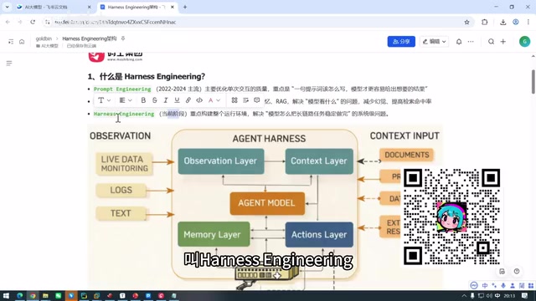Open Microsoft Edge from taskbar
This screenshot has height=301, width=536.
pos(20,295)
